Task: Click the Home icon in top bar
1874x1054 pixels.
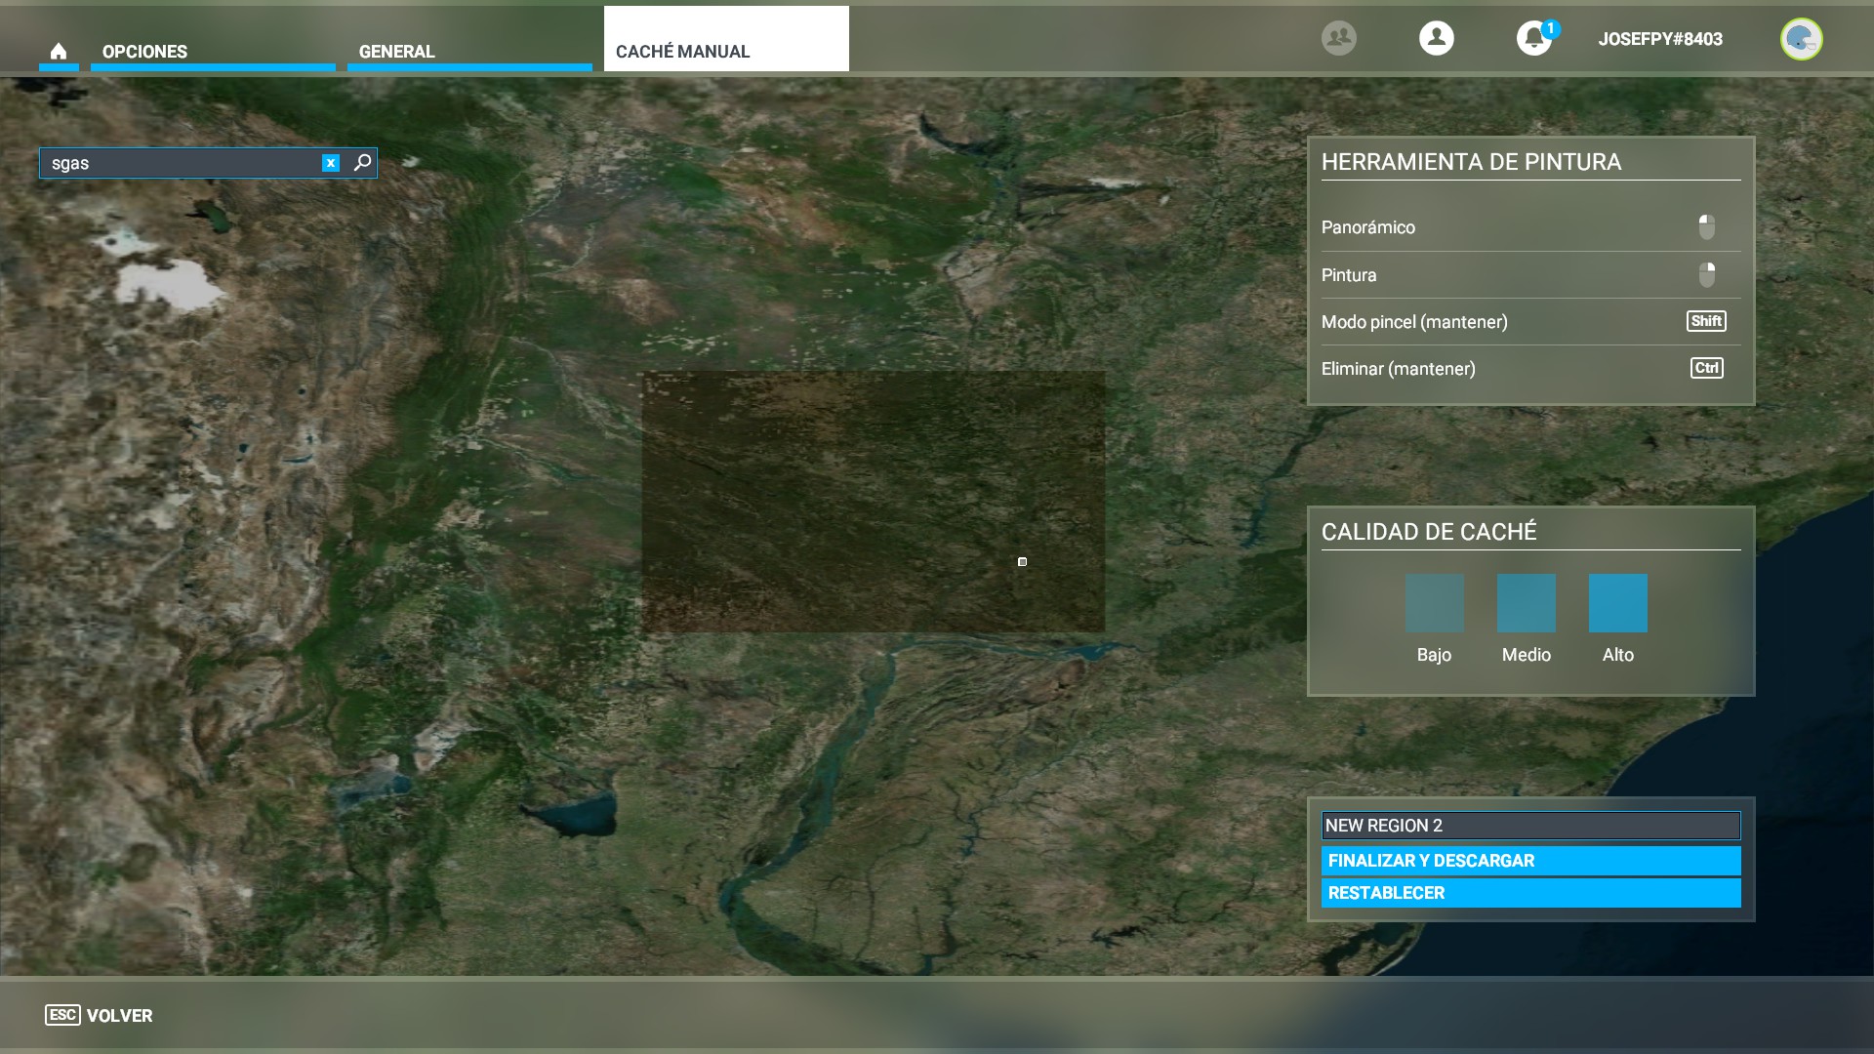Action: click(59, 51)
